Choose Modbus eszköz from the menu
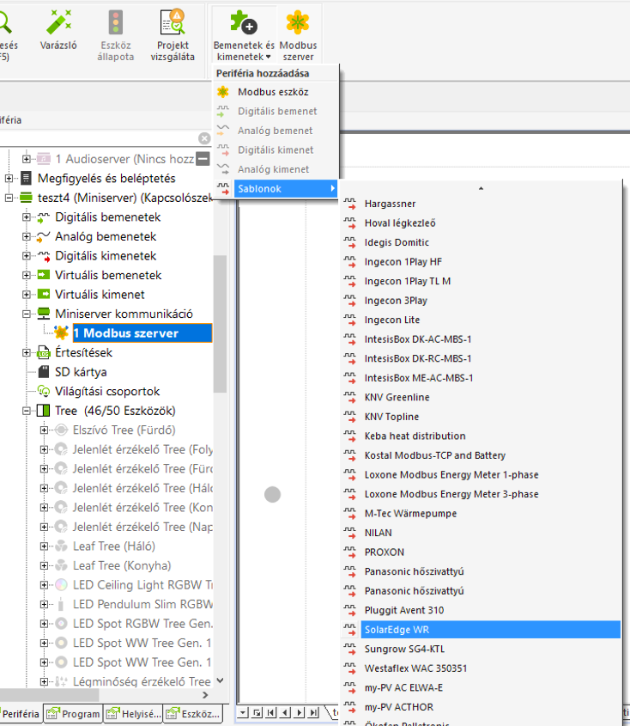Viewport: 630px width, 726px height. 276,92
